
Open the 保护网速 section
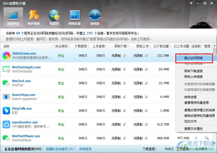34,18
